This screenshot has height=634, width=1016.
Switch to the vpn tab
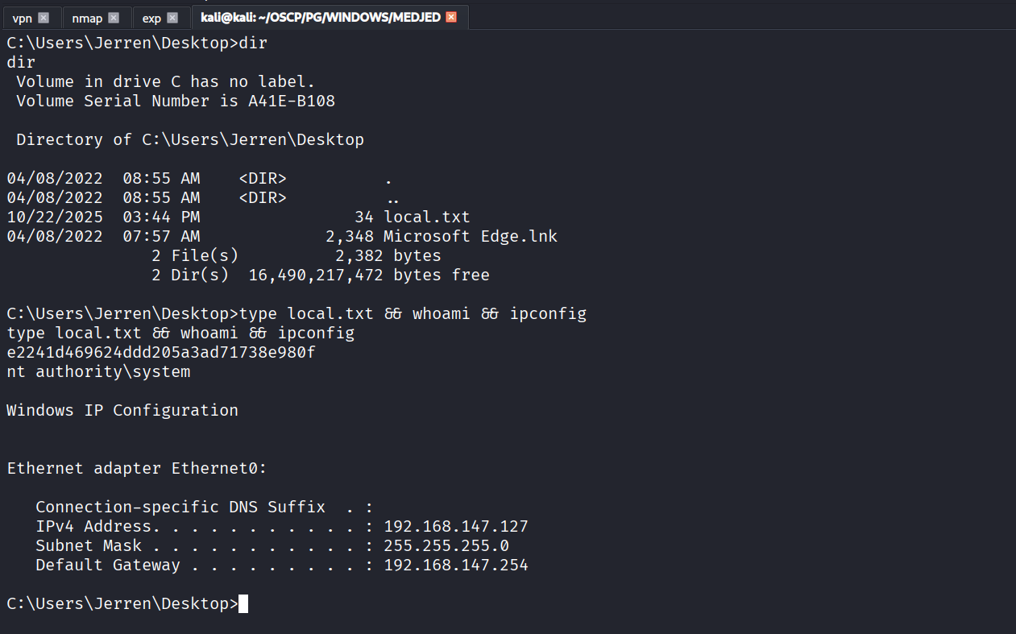coord(23,18)
